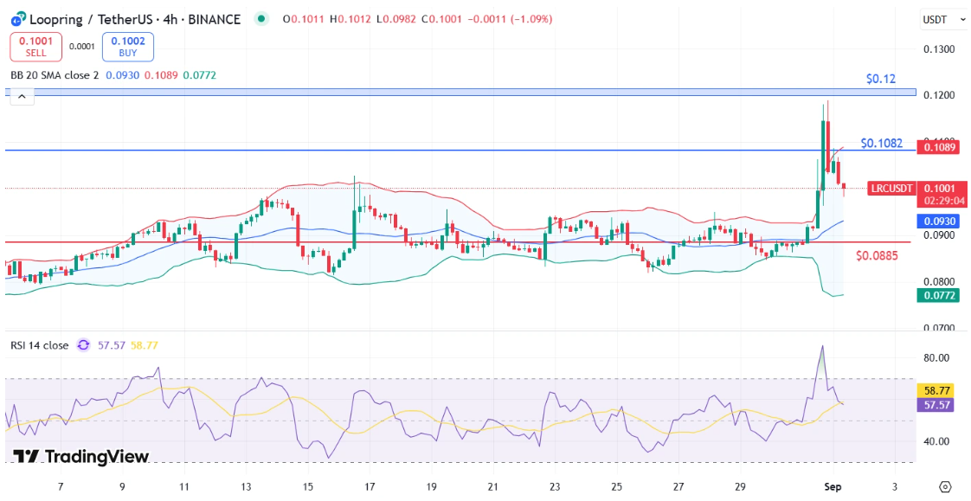Click the close value C0.1001
This screenshot has height=501, width=971.
[441, 19]
